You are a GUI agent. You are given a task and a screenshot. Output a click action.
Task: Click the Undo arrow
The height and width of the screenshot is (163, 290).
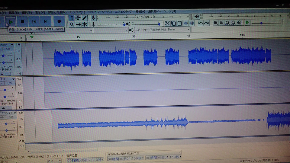(x=200, y=23)
